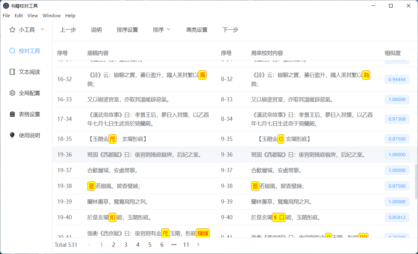This screenshot has width=418, height=254.
Task: Go to previous page with left arrow
Action: click(x=89, y=245)
